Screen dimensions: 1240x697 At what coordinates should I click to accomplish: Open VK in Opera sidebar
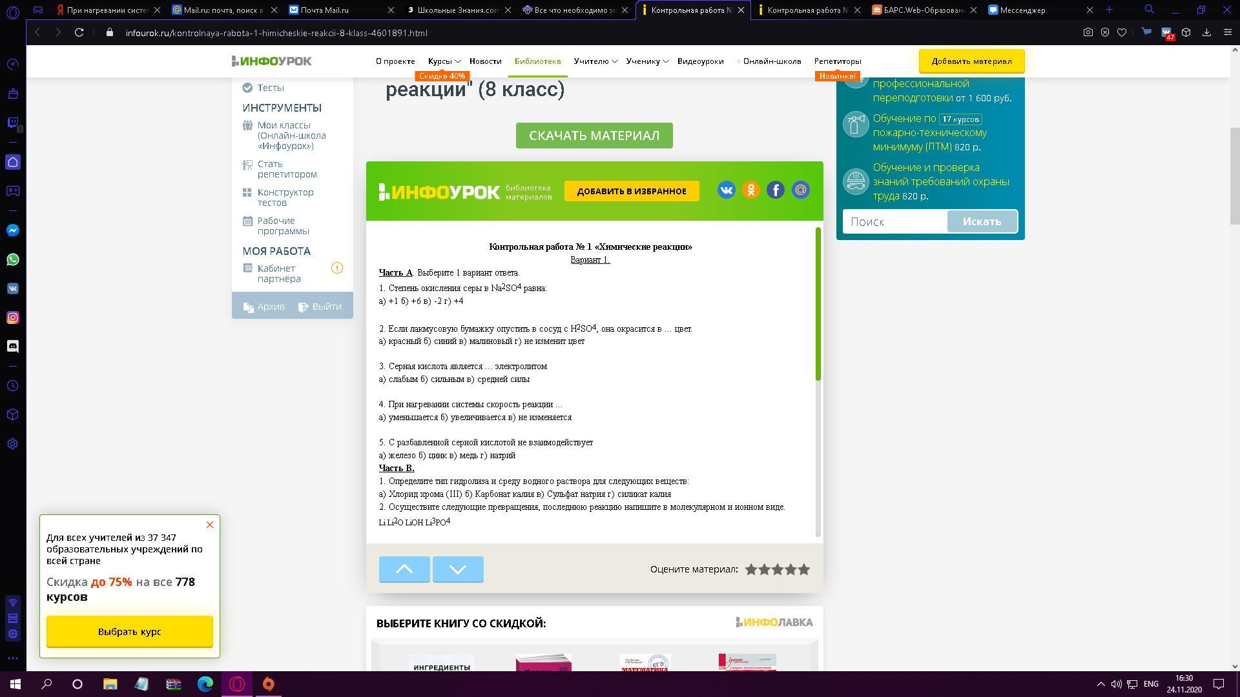pyautogui.click(x=13, y=288)
